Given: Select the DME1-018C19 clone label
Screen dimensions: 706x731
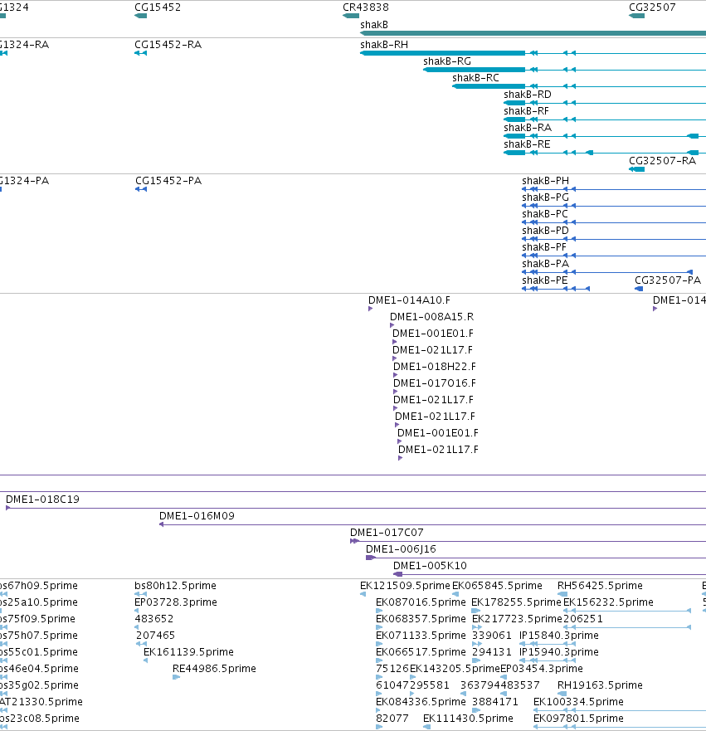Looking at the screenshot, I should click(x=42, y=500).
